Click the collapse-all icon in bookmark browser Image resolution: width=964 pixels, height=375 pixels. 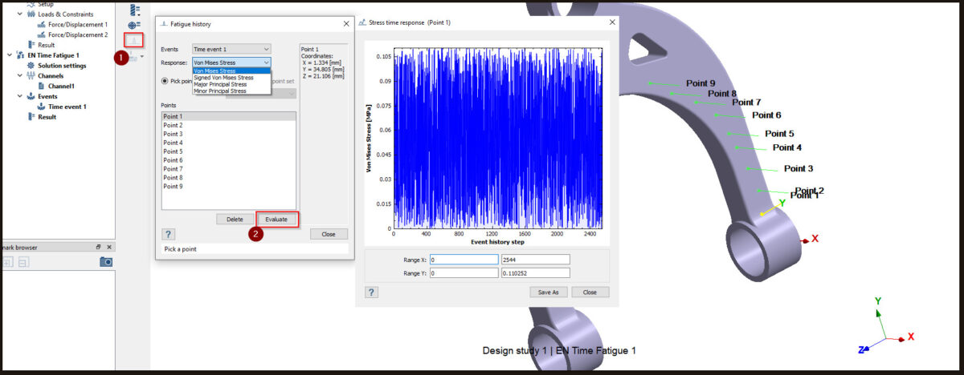point(23,262)
